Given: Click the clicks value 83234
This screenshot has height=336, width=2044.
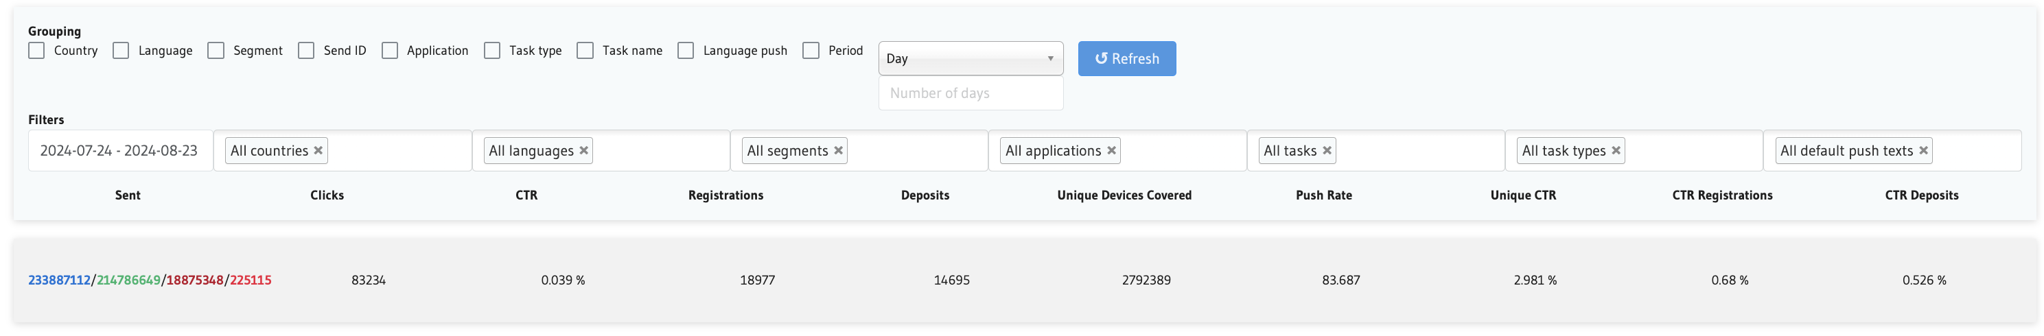Looking at the screenshot, I should click(368, 280).
